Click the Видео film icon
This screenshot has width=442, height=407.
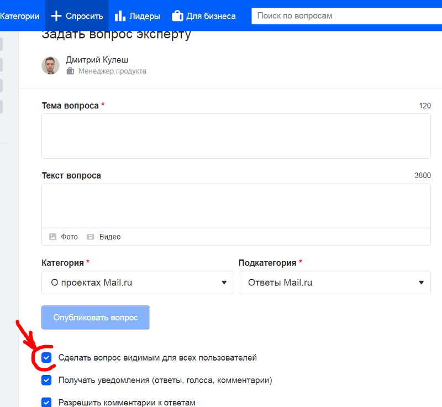point(91,237)
